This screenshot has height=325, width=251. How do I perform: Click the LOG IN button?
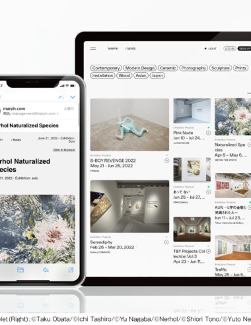pyautogui.click(x=230, y=49)
